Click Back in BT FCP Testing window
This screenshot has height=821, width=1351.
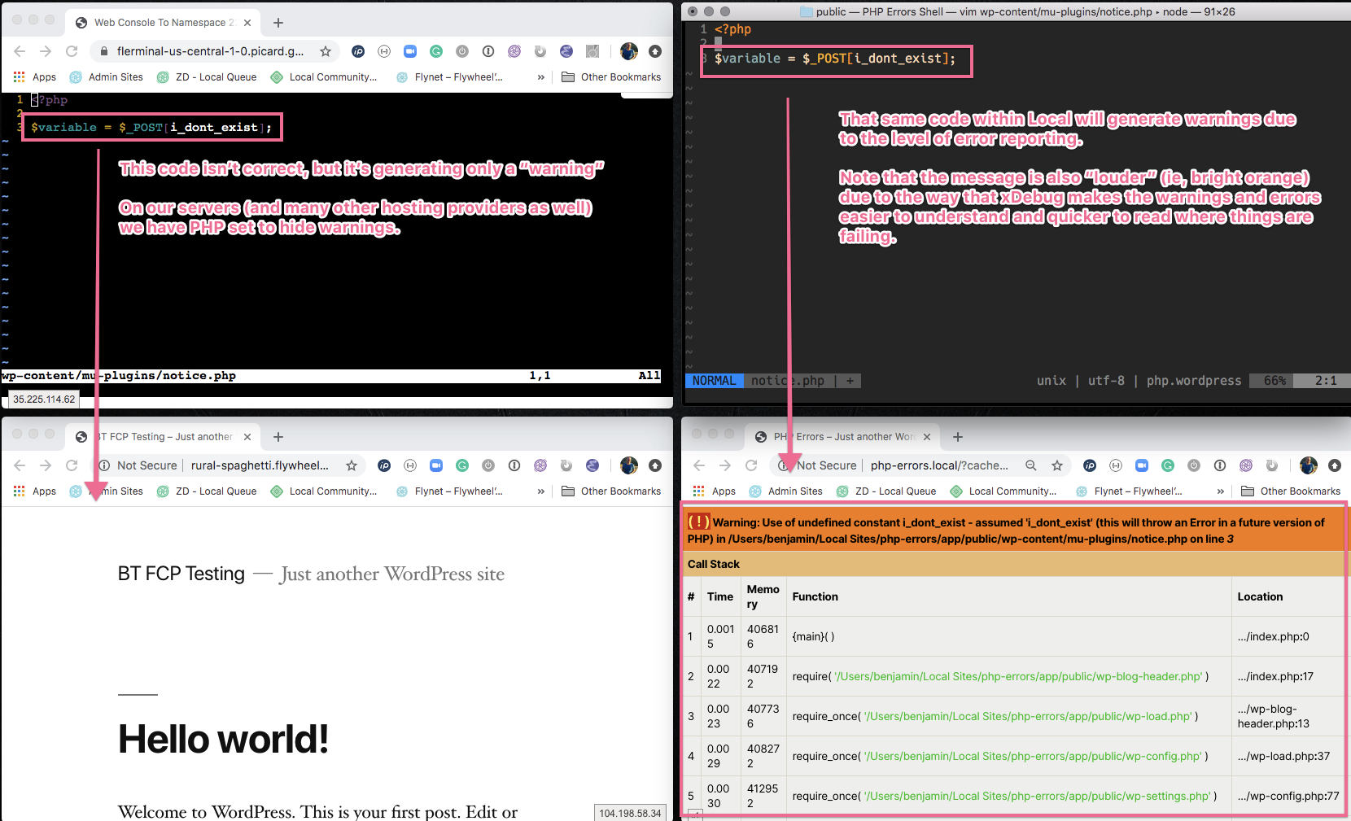[20, 465]
